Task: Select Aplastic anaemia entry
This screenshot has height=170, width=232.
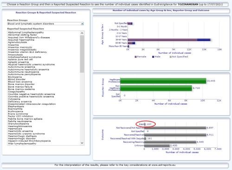Action: pos(19,62)
